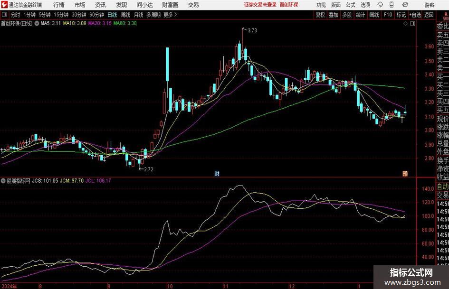This screenshot has width=449, height=289.
Task: Click the 3.60 price axis label
Action: tap(429, 46)
